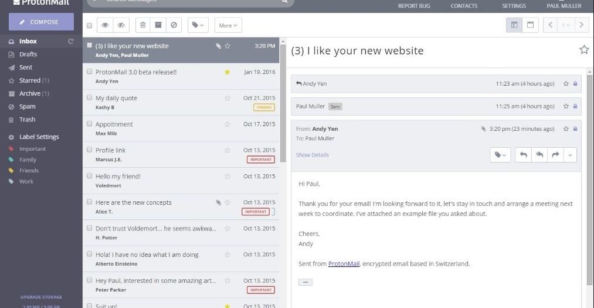Open the Sent folder
Image resolution: width=594 pixels, height=308 pixels.
[x=26, y=67]
